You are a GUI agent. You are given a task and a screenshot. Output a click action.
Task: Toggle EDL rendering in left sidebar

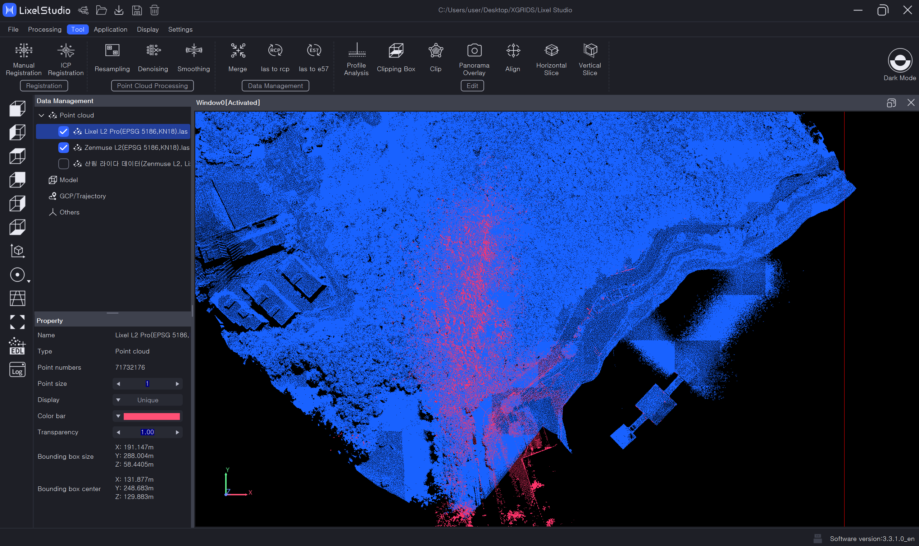click(x=17, y=346)
